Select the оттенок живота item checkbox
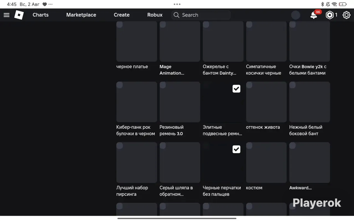This screenshot has height=221, width=354. point(249,85)
